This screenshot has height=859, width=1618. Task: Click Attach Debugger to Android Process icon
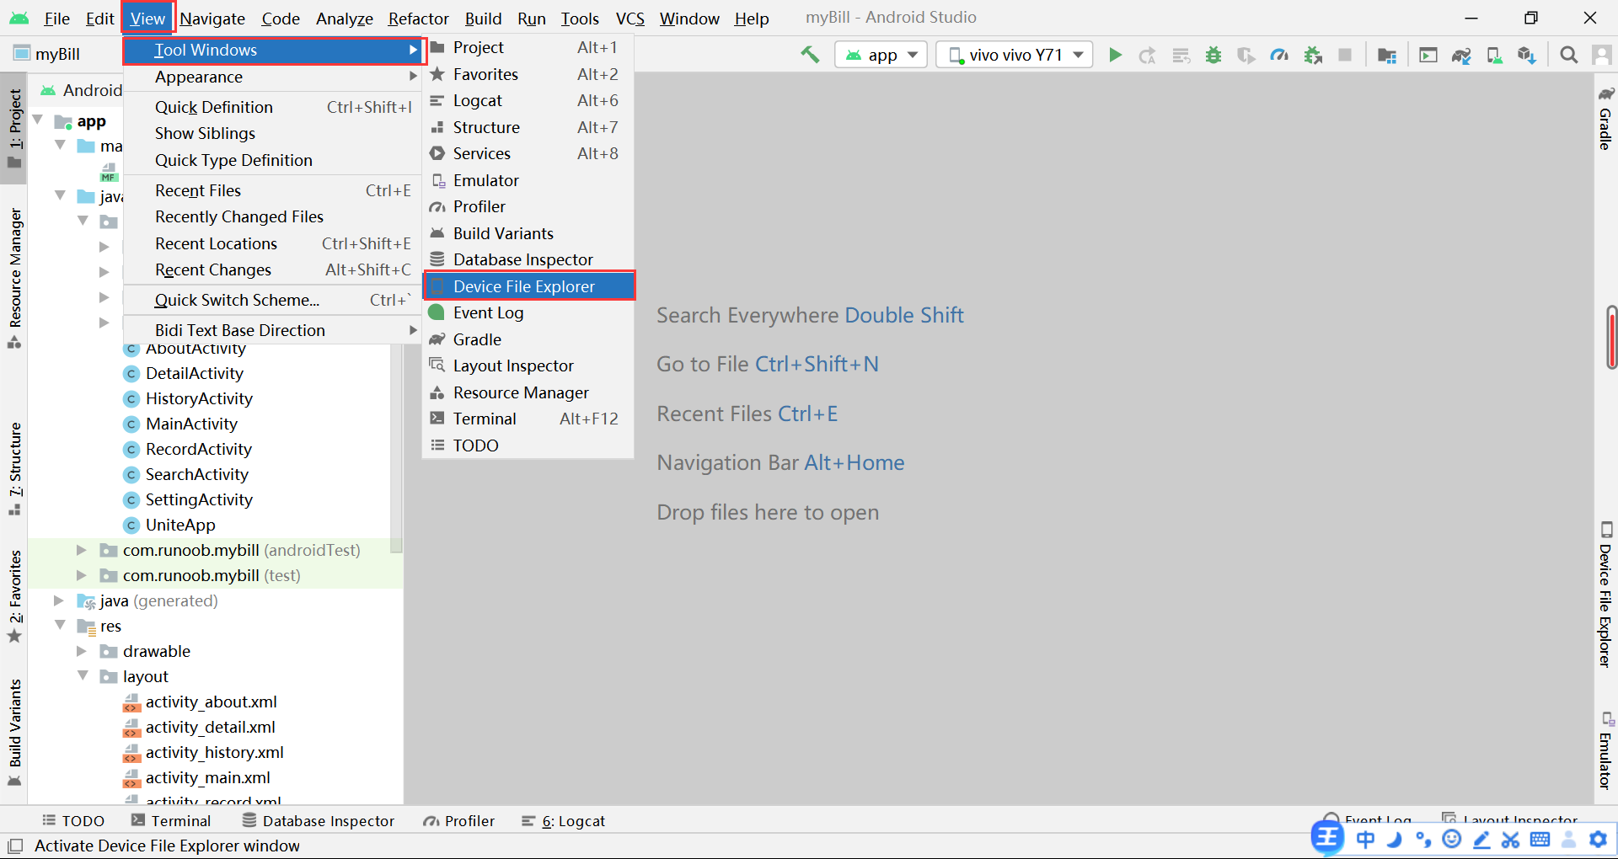point(1313,56)
